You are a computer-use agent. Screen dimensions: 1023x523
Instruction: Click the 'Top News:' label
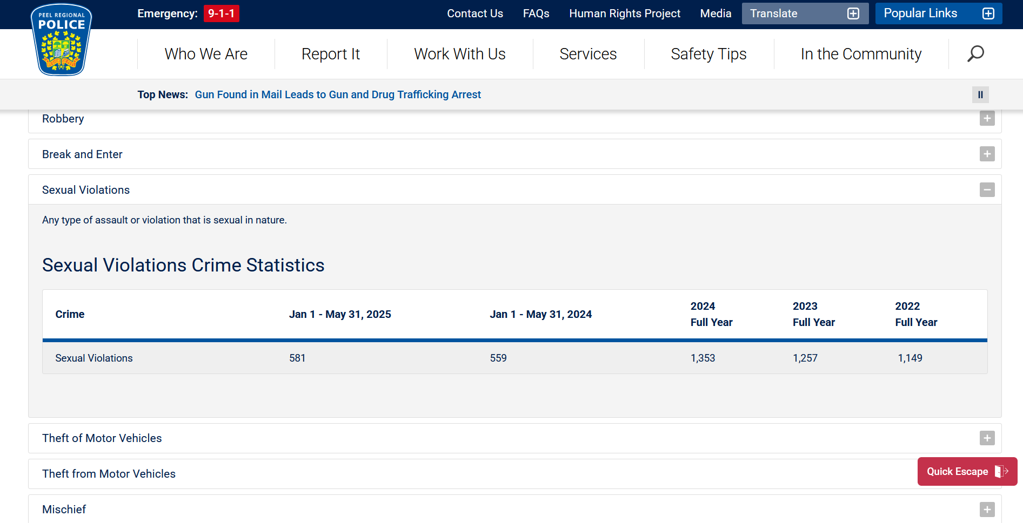(163, 95)
